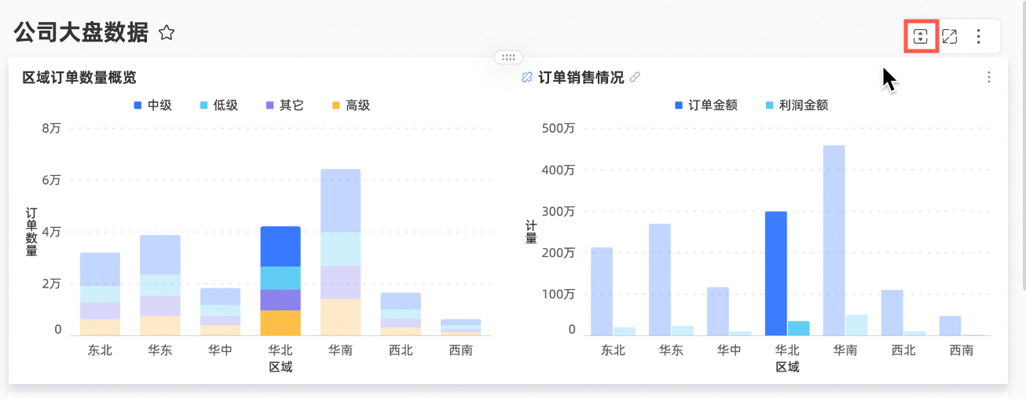Hide the 利润金额 series via legend

(797, 105)
